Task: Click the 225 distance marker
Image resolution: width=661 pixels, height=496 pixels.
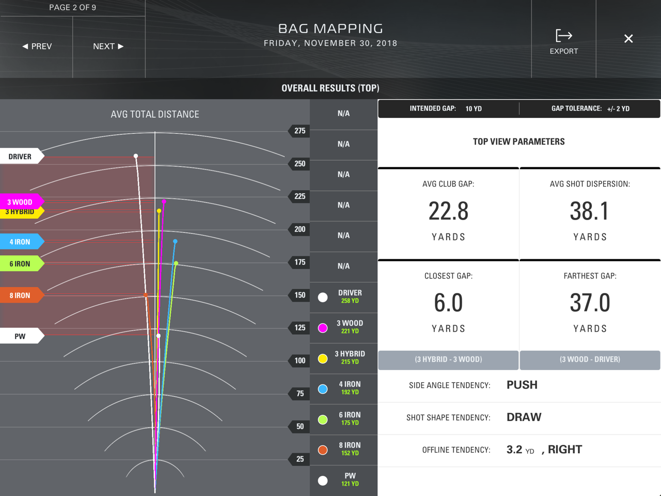Action: (x=299, y=196)
